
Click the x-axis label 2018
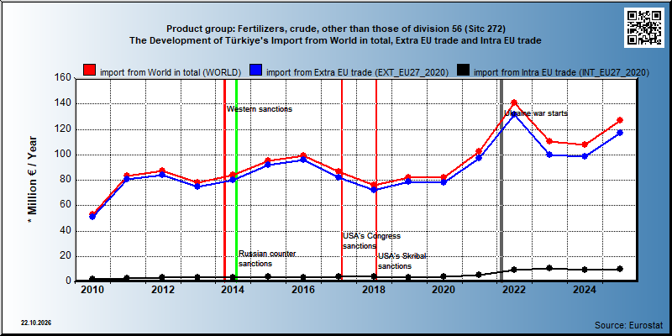[374, 290]
